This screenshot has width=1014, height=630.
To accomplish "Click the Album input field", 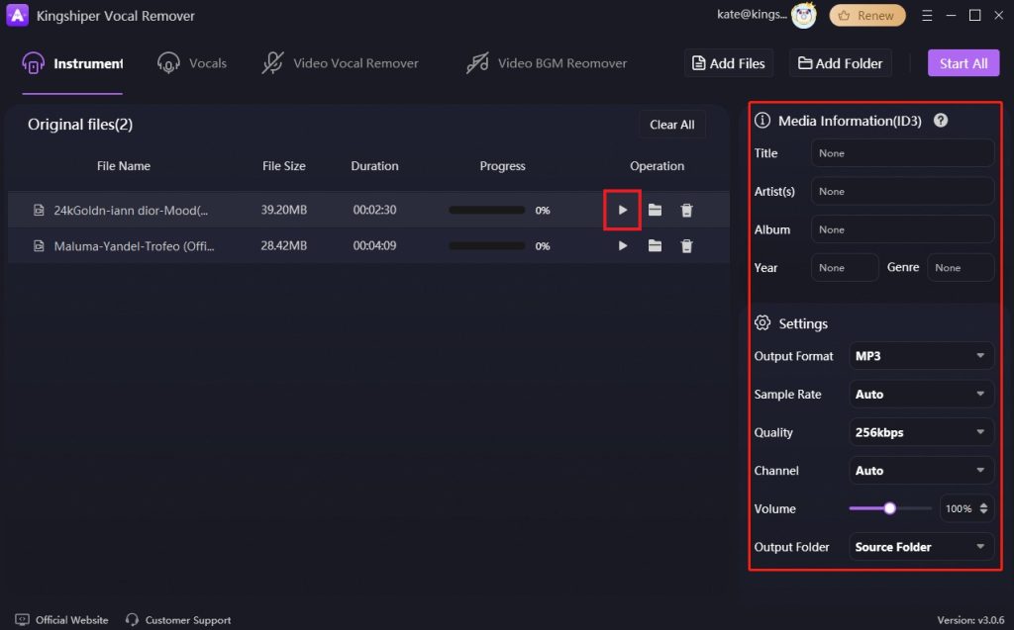I will [902, 229].
